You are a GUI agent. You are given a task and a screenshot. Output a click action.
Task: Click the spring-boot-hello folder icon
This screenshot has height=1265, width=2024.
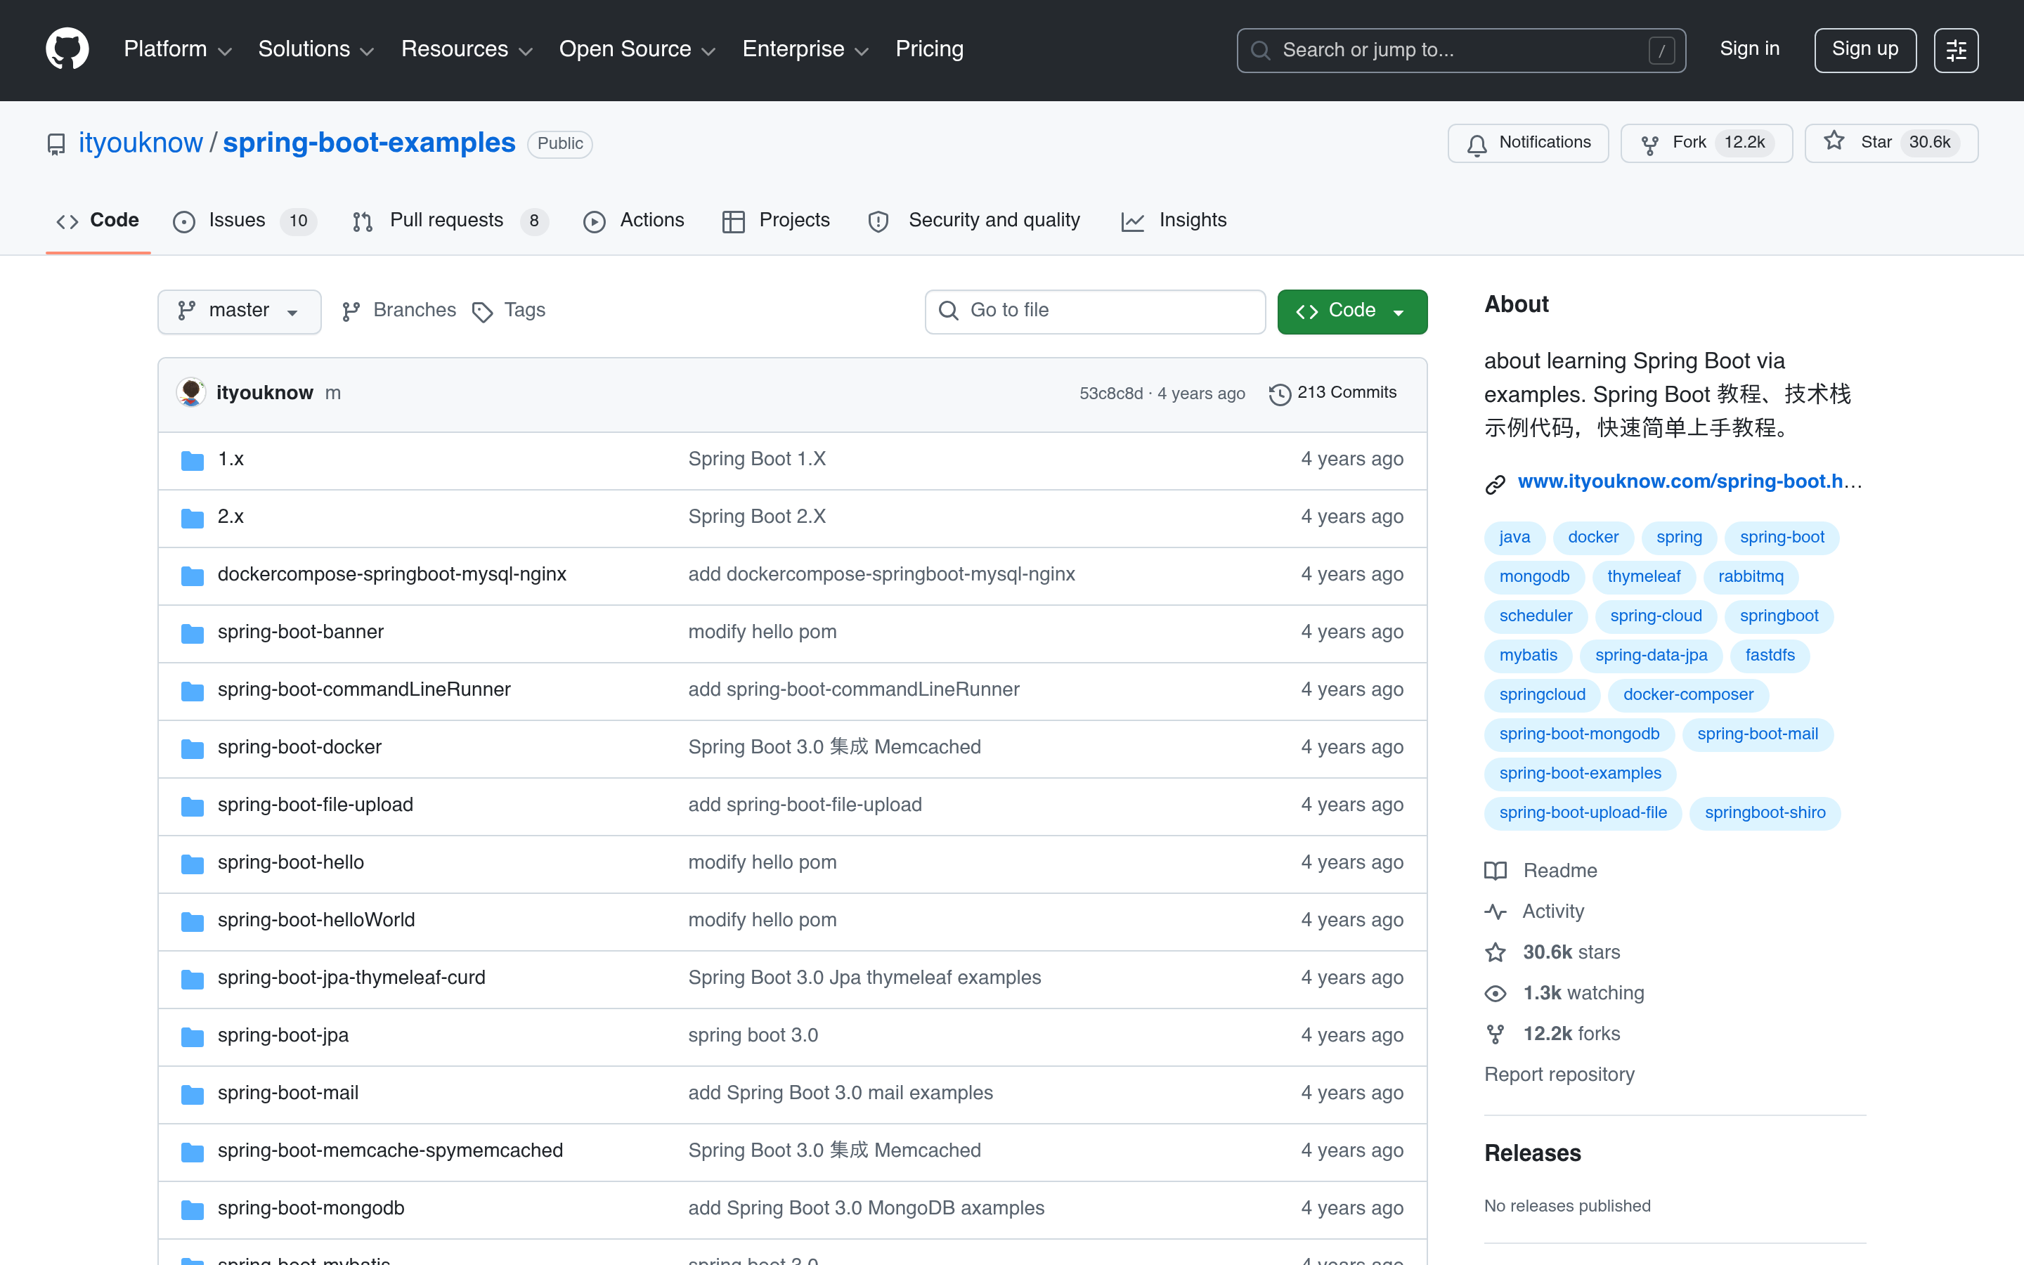[193, 864]
